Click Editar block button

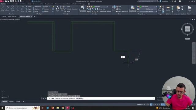pos(119,9)
